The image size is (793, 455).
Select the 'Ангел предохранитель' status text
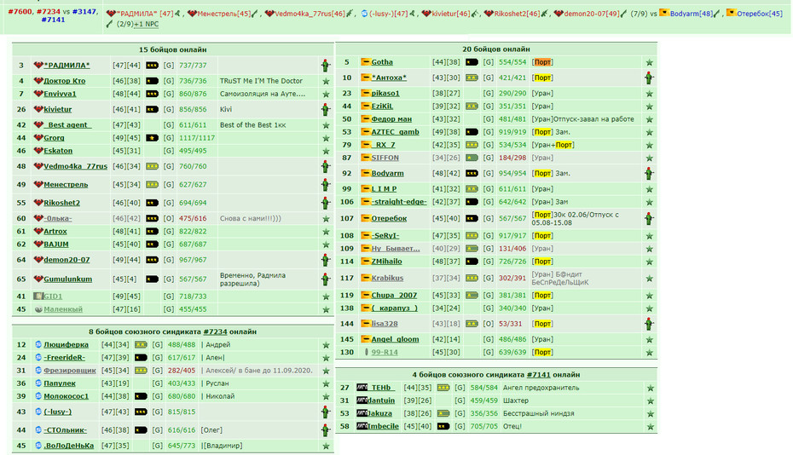[x=541, y=388]
